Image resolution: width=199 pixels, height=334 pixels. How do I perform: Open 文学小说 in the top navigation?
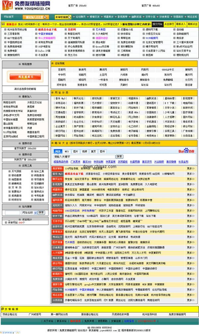[x=150, y=17]
